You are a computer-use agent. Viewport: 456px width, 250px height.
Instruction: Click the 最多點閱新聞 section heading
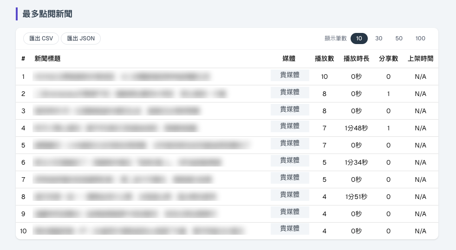[x=47, y=14]
